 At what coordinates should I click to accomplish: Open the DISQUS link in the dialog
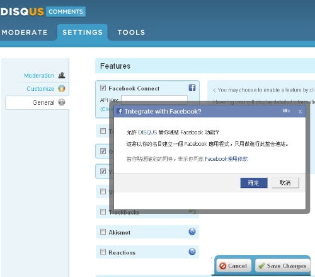tap(147, 133)
